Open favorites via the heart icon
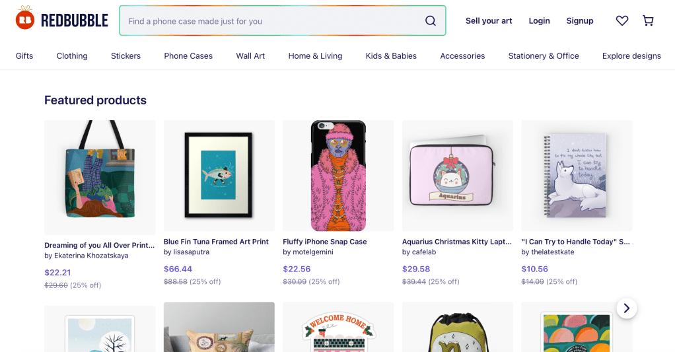Screen dimensions: 675x352 point(622,21)
